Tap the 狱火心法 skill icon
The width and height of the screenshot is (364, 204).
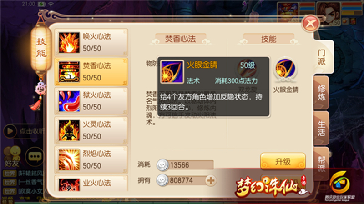69,101
